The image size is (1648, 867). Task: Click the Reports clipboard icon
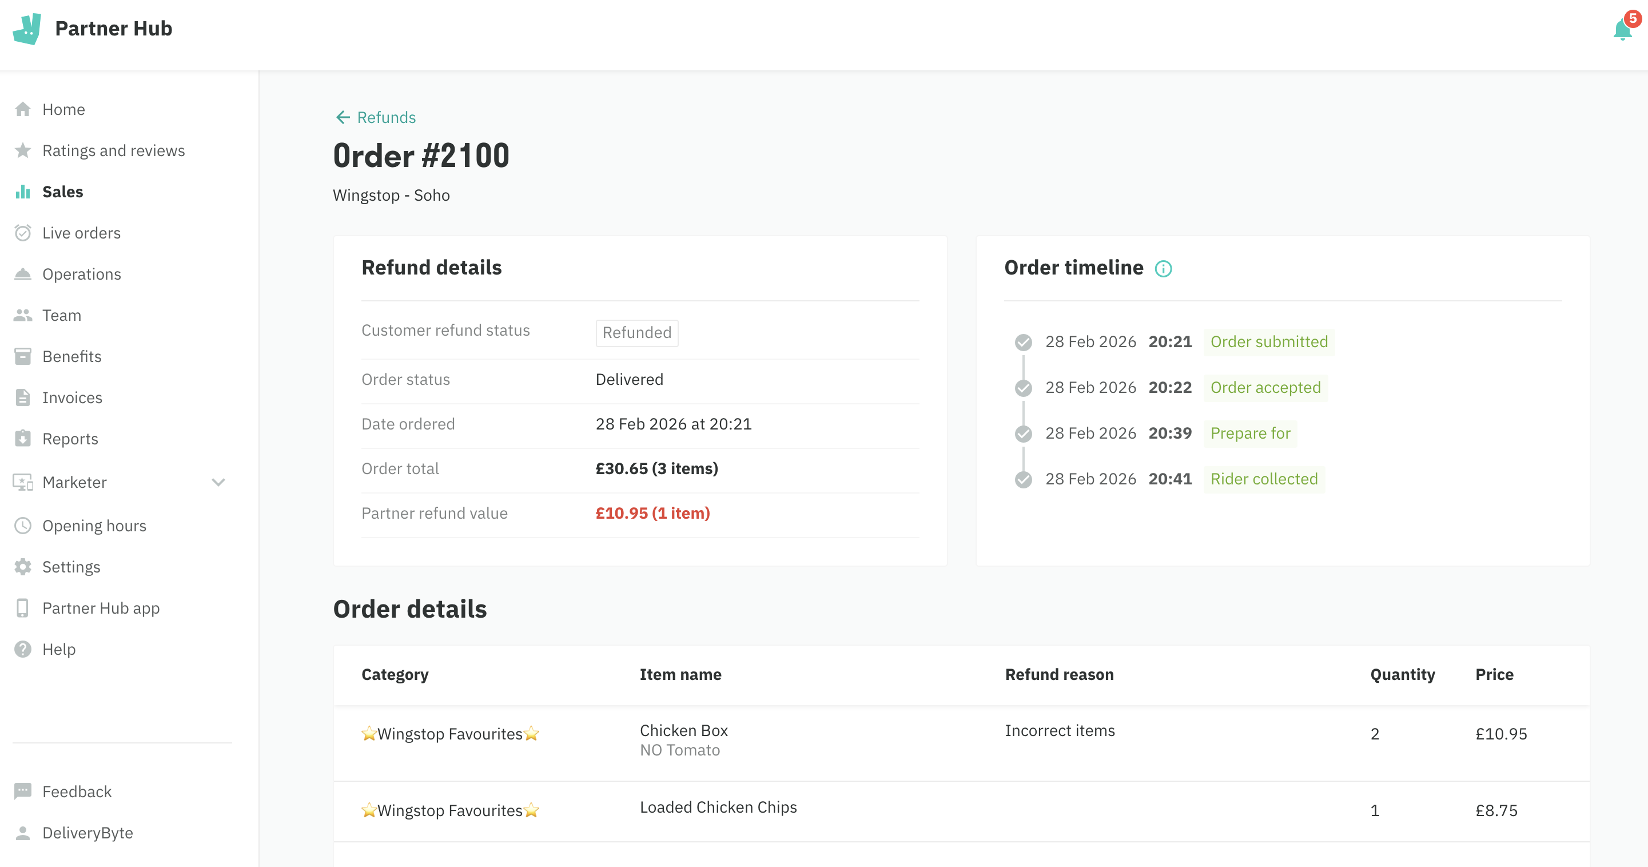23,438
